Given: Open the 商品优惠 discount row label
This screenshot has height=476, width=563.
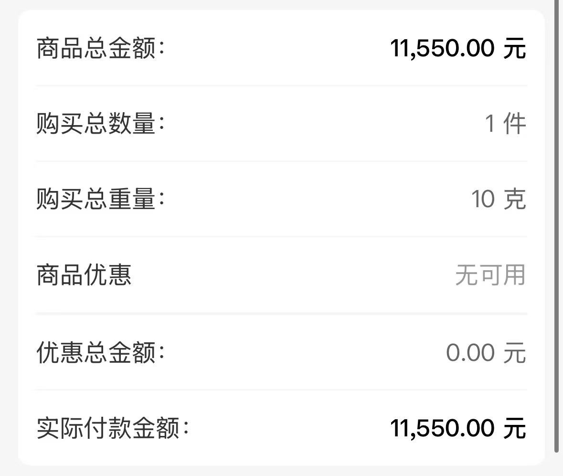Looking at the screenshot, I should point(84,275).
